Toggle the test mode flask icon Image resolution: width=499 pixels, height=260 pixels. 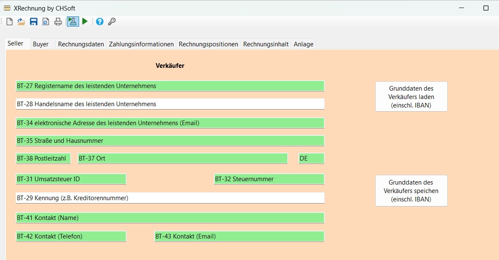point(73,21)
